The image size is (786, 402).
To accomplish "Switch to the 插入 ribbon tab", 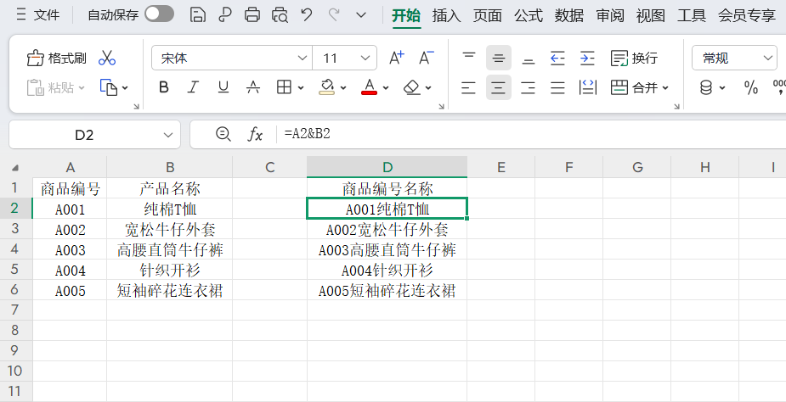I will [x=446, y=15].
